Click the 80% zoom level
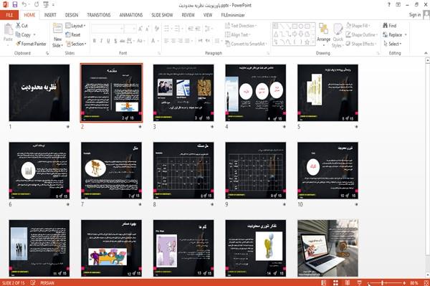 tap(414, 282)
